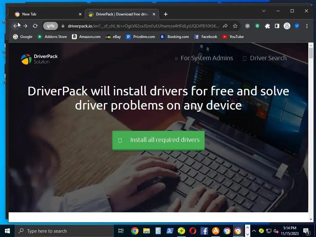Open File Explorer from the taskbar
316x237 pixels.
coord(147,231)
